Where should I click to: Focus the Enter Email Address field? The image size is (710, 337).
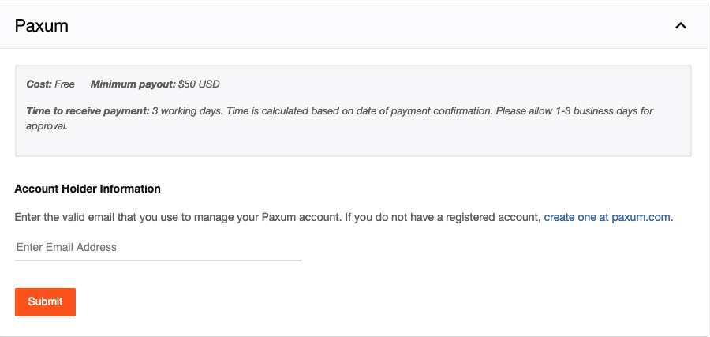click(158, 247)
